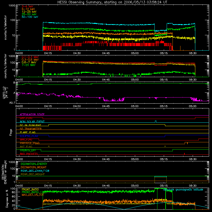Click the MAX_DET_VS_TOT legend label
Viewport: 212px width, 212px height.
[x=33, y=195]
